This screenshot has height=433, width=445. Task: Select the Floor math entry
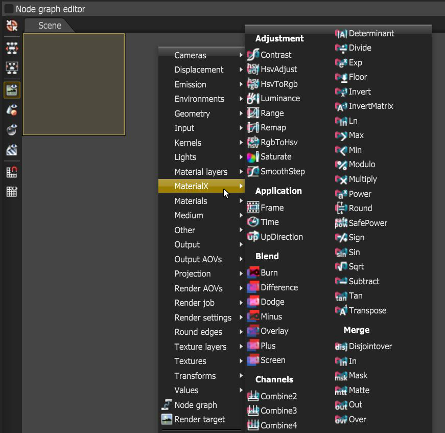coord(351,77)
